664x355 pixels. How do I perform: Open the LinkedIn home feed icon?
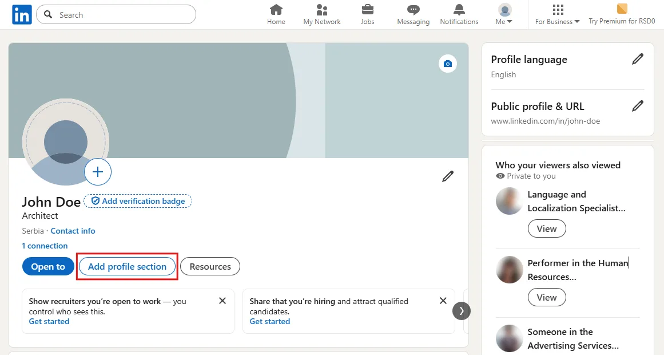[x=276, y=10]
